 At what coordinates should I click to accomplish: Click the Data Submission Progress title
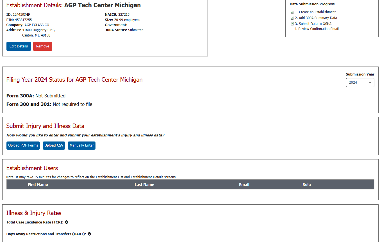312,4
